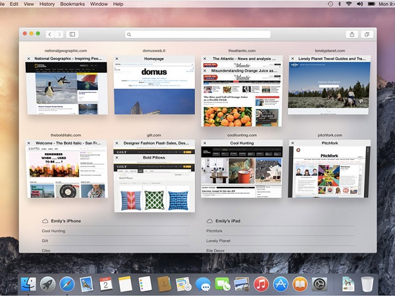
Task: Open Calendar from the Dock
Action: (106, 284)
